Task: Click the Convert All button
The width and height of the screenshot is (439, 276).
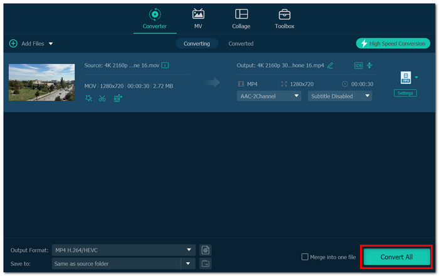Action: click(x=396, y=257)
